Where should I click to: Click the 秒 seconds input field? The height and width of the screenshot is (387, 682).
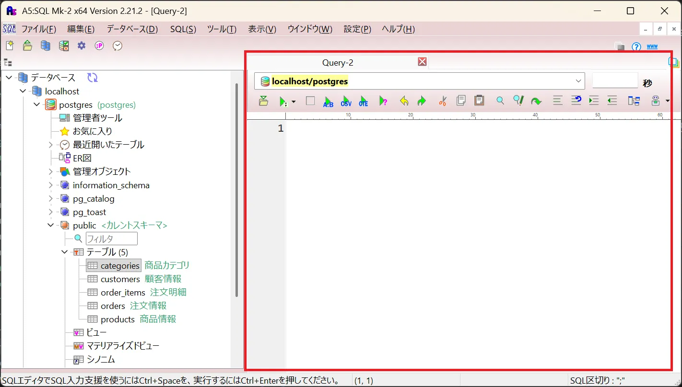point(615,81)
